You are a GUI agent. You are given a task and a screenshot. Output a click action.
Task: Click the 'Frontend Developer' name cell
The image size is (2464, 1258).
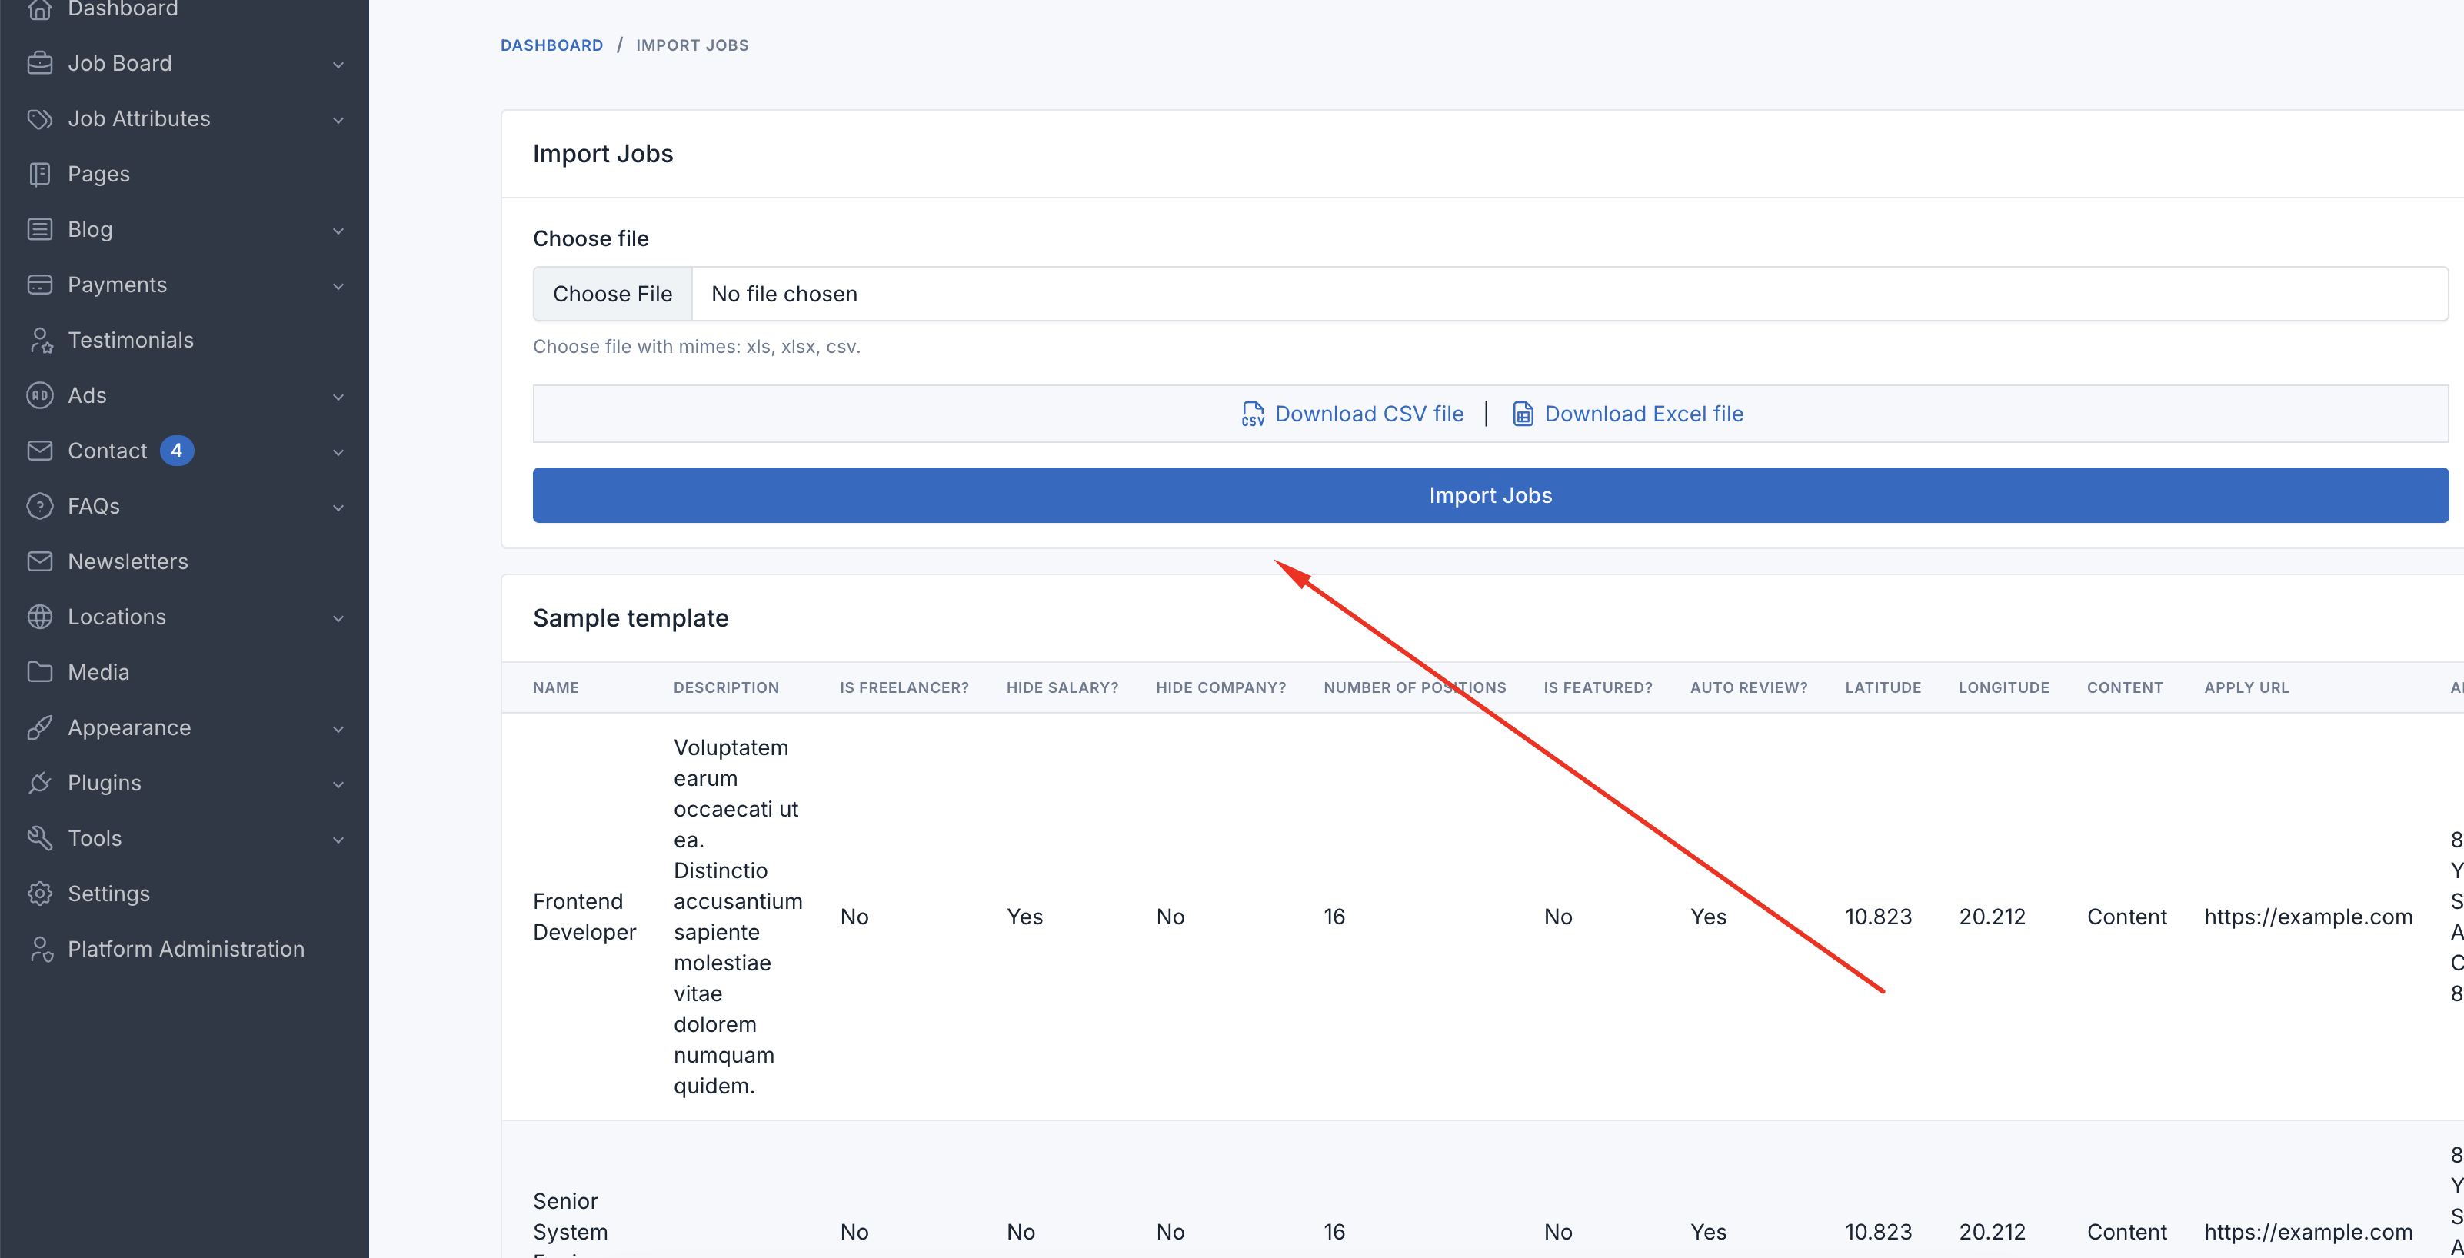click(x=584, y=917)
